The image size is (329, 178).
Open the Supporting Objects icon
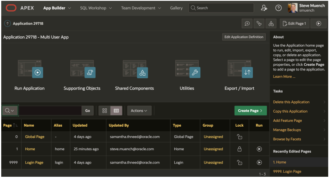click(x=83, y=69)
